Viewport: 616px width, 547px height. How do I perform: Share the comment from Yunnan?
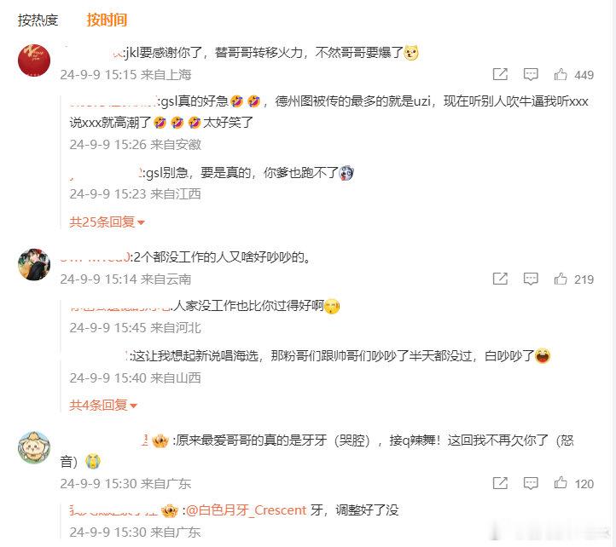(500, 279)
